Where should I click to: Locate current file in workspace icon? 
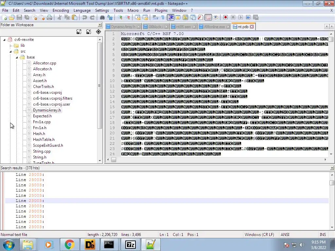[98, 32]
